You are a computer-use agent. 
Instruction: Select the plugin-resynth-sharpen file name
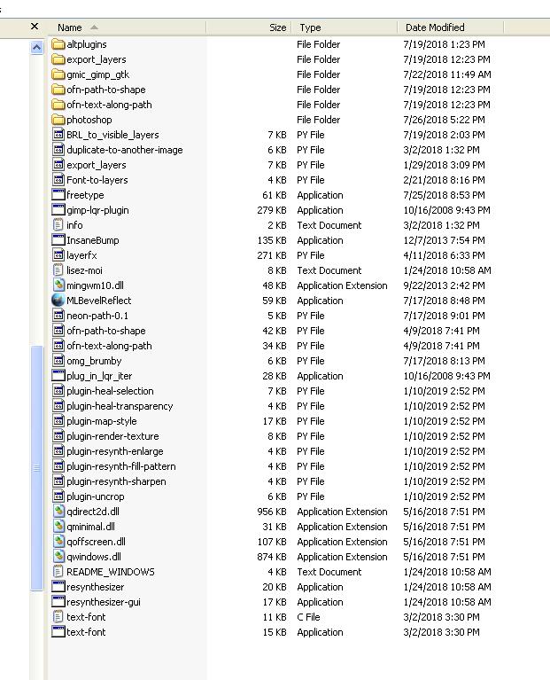[x=116, y=481]
